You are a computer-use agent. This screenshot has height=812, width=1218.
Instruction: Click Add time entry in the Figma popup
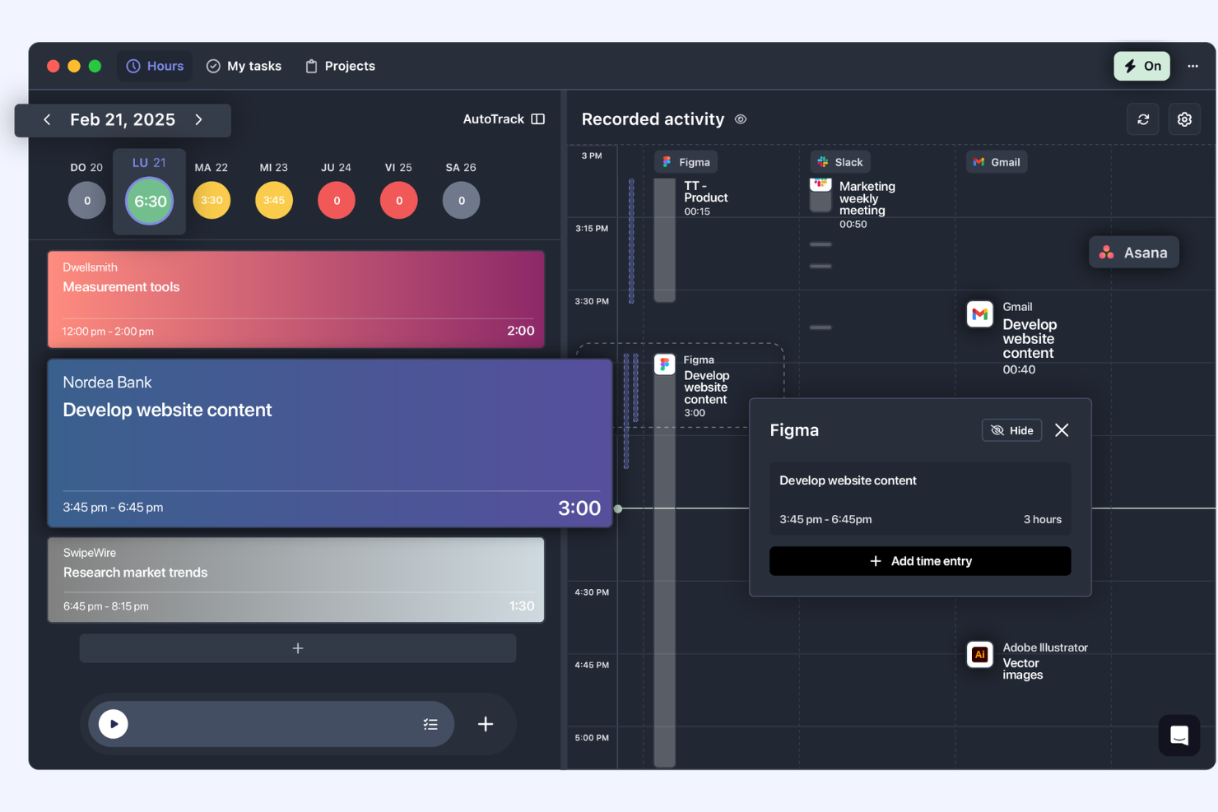coord(919,561)
